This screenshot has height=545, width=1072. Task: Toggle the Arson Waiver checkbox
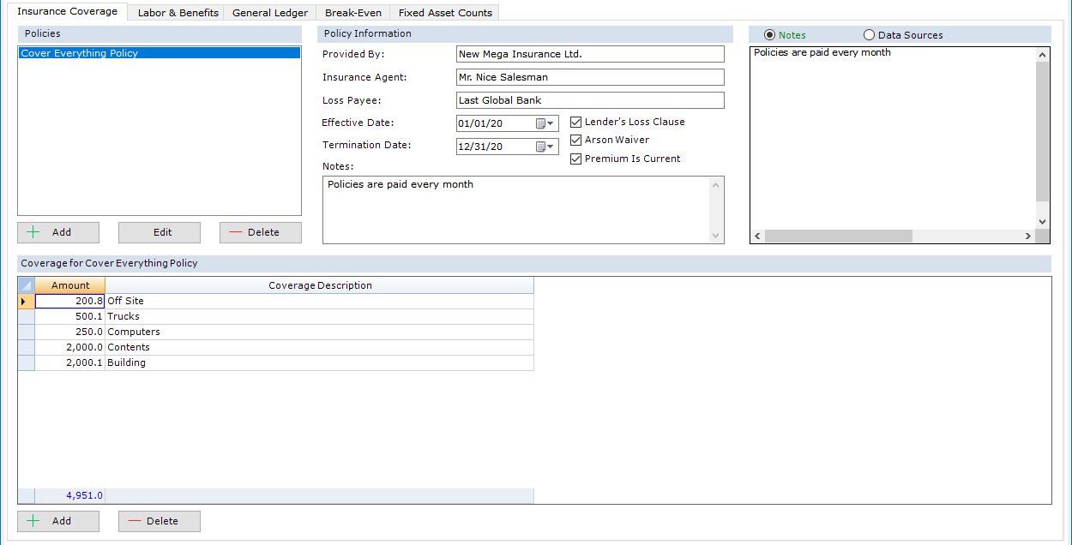(576, 140)
